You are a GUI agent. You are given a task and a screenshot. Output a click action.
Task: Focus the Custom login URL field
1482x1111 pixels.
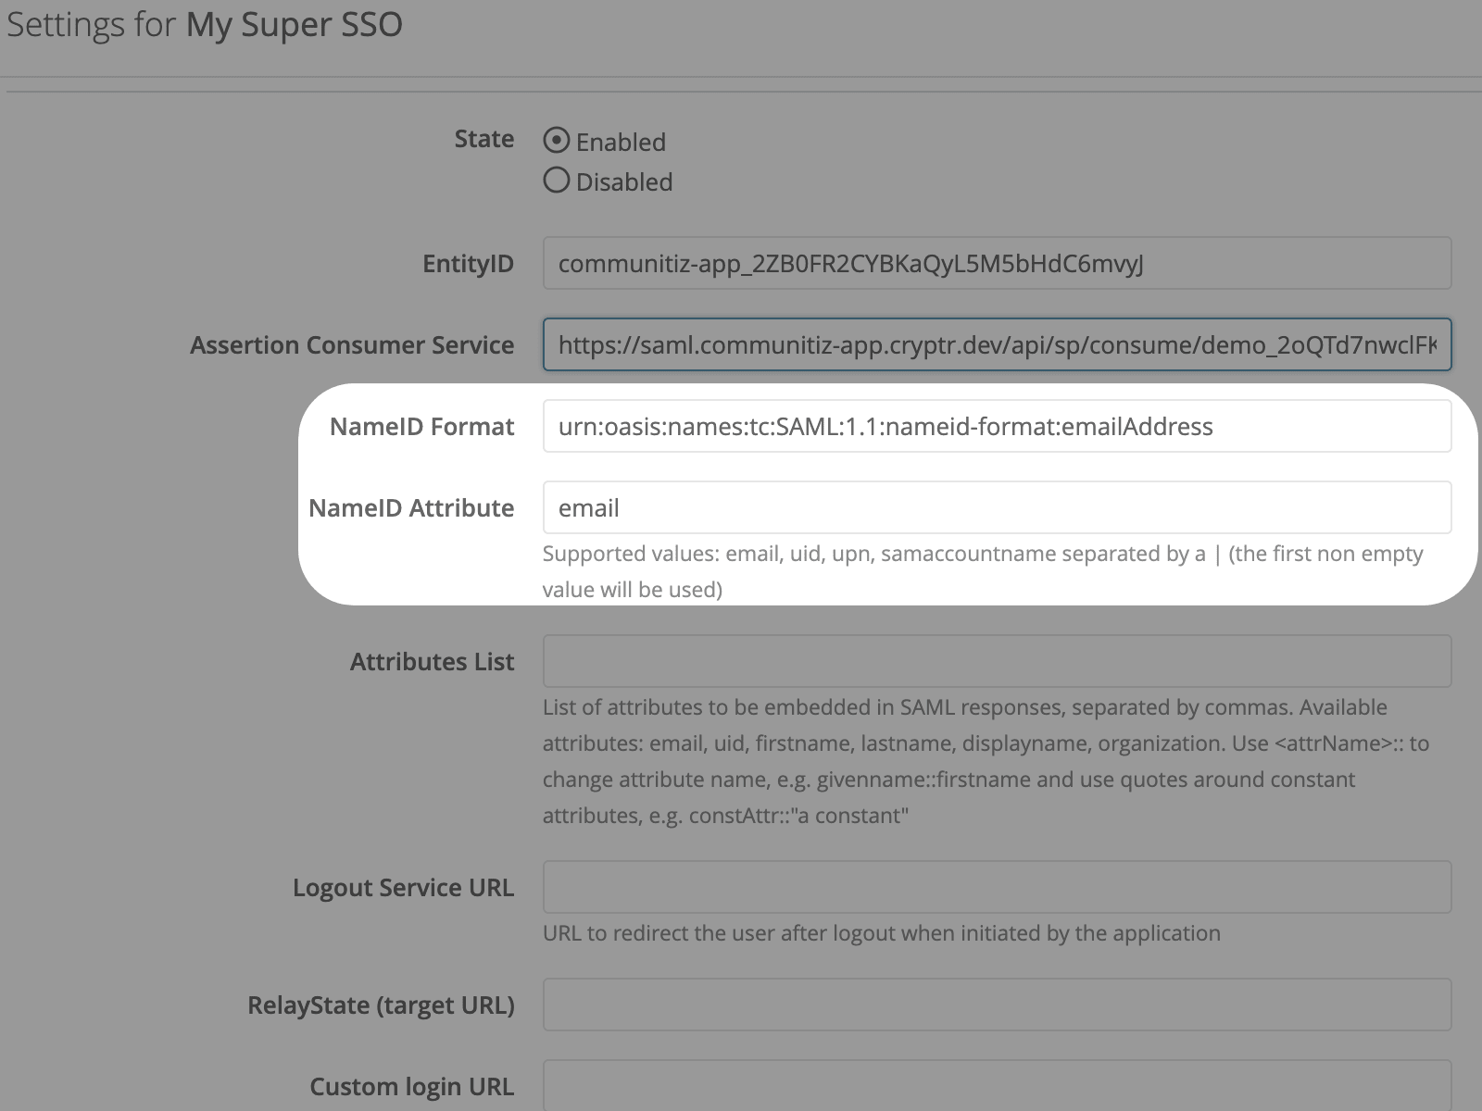click(x=997, y=1086)
